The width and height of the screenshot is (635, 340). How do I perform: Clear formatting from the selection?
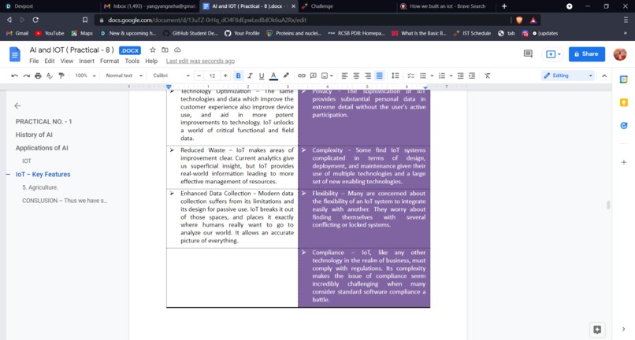click(488, 76)
